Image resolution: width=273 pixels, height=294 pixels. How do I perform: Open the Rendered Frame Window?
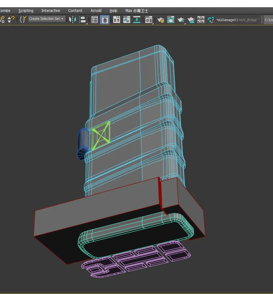coord(171,20)
